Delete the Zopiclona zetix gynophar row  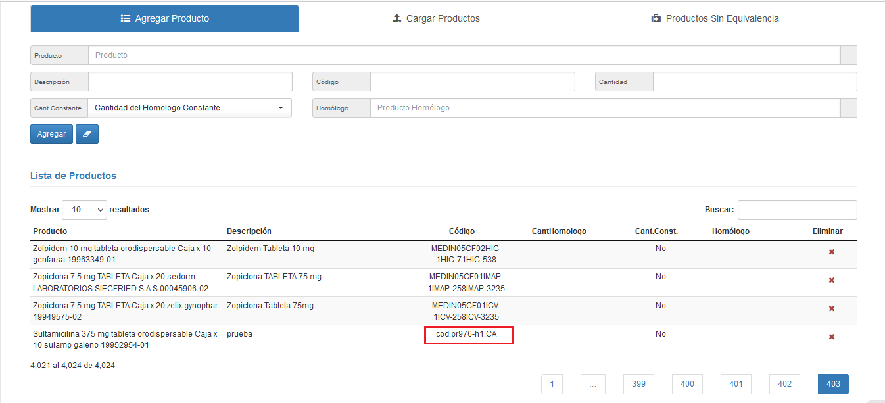tap(832, 308)
